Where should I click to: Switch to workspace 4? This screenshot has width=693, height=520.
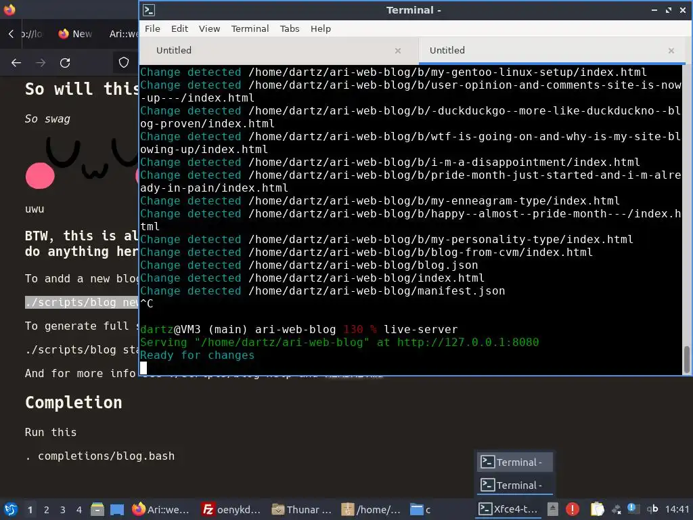pyautogui.click(x=79, y=510)
